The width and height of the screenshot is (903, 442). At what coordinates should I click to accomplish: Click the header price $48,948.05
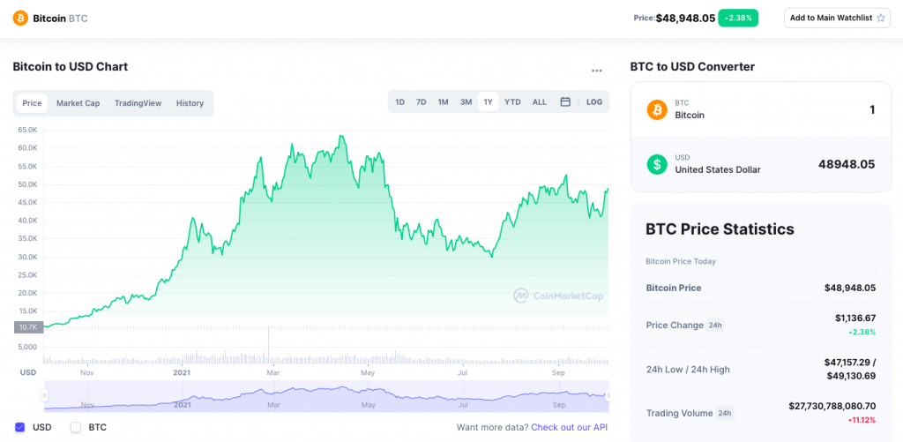coord(685,18)
